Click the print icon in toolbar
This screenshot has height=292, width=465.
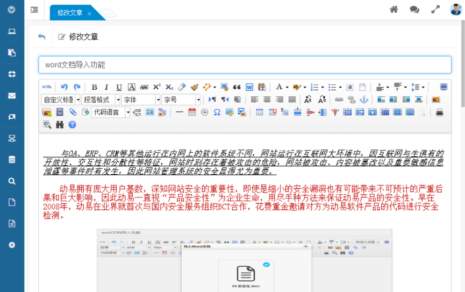click(x=439, y=112)
